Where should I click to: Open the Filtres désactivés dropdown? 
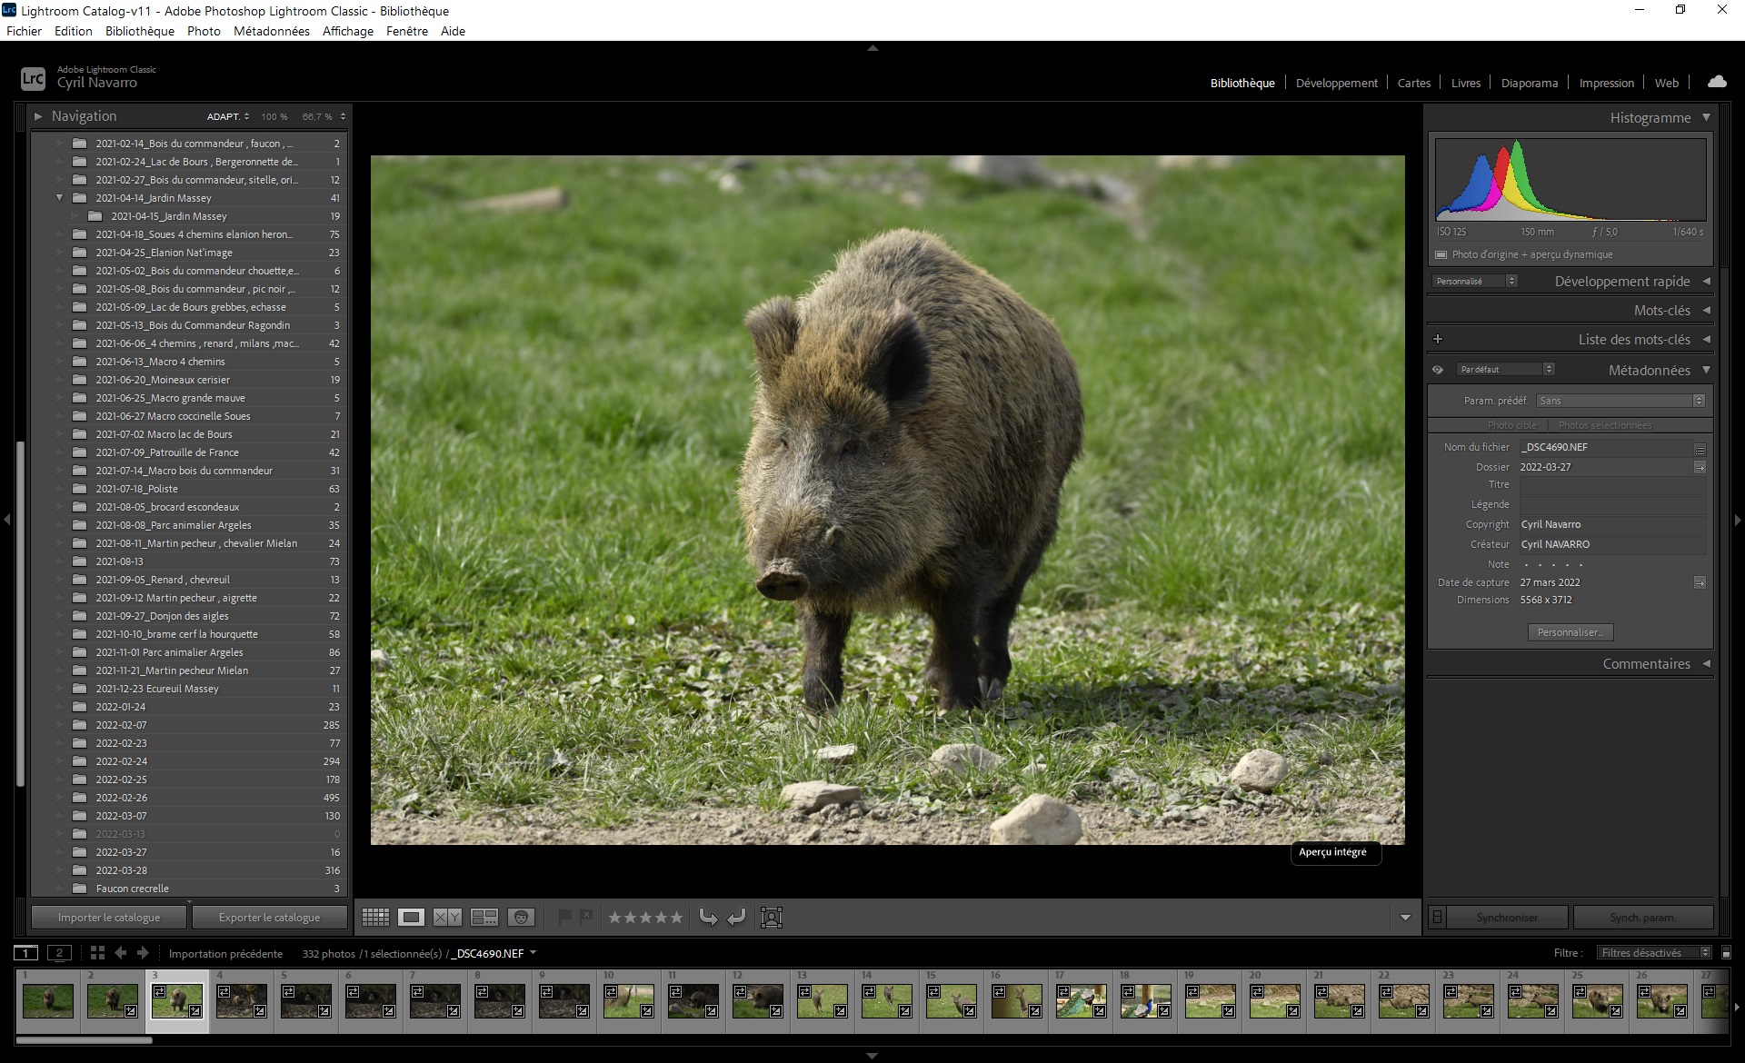coord(1654,953)
